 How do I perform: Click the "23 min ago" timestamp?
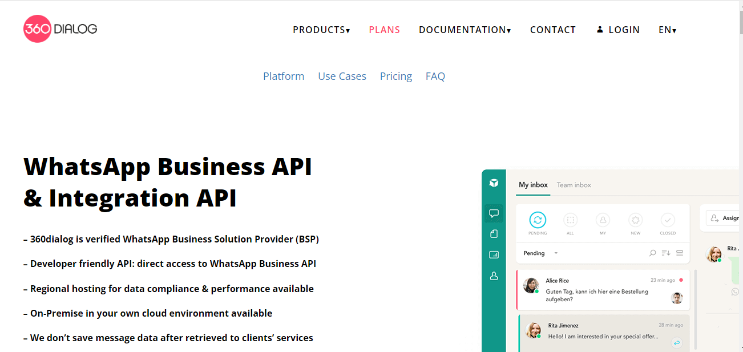(x=663, y=280)
